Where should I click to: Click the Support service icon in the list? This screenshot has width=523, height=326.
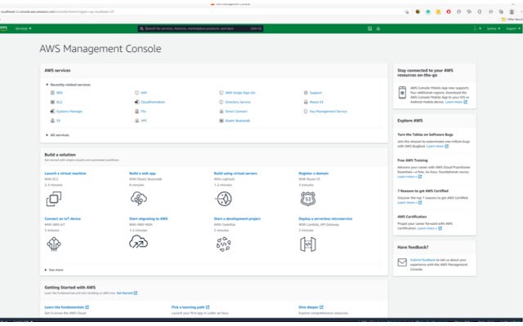306,93
